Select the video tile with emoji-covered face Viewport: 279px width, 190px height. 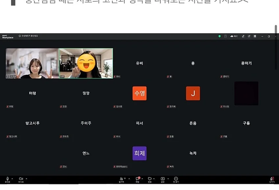86,63
